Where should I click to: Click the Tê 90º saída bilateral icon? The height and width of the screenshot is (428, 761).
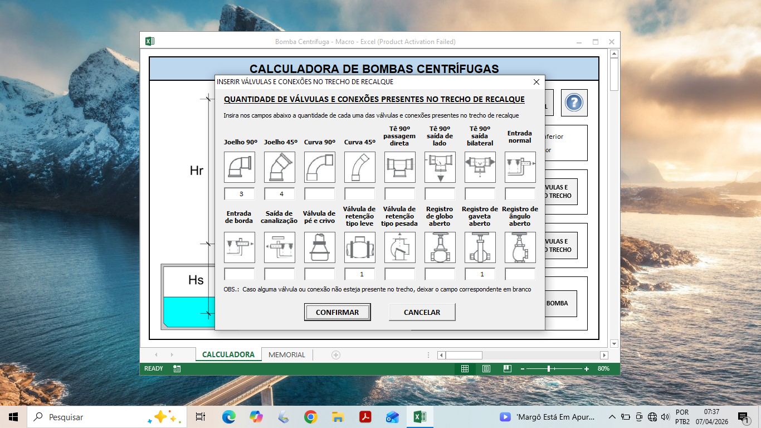coord(480,167)
